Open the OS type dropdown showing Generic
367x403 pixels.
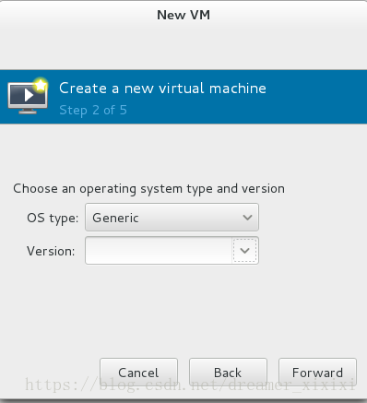pos(172,218)
